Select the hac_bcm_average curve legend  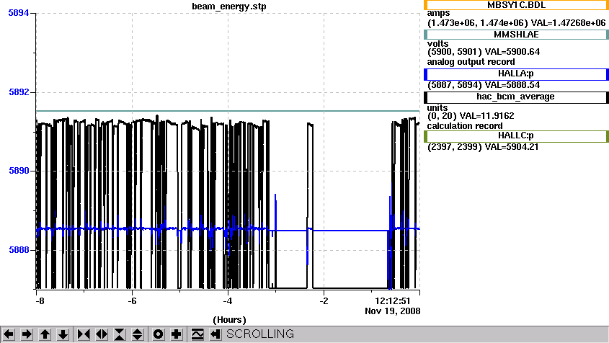516,97
